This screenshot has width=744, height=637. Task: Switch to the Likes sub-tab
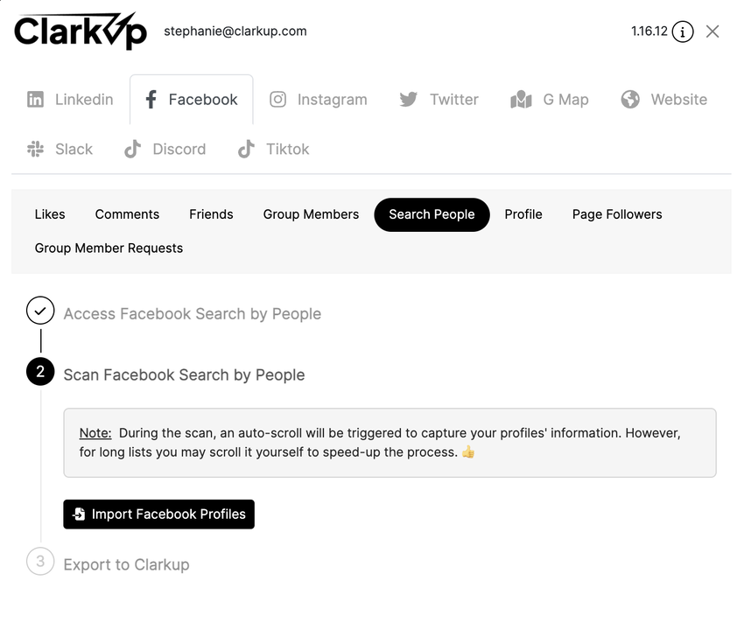(x=50, y=214)
